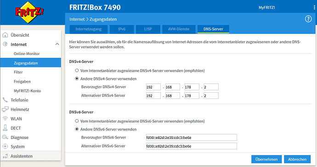Screen dimensions: 317x167
Task: Open the three-dot menu next to MyFRITZ!
Action: pyautogui.click(x=314, y=7)
